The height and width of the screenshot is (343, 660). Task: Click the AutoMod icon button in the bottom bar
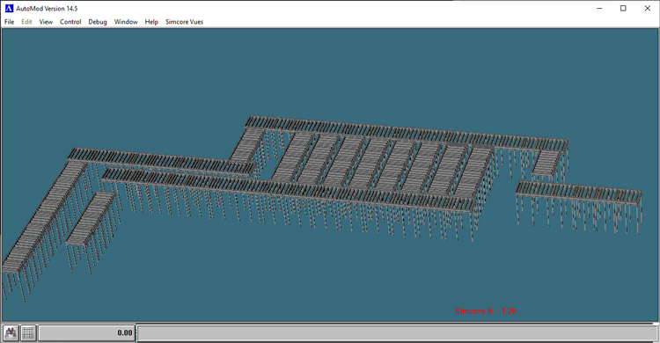click(x=11, y=333)
